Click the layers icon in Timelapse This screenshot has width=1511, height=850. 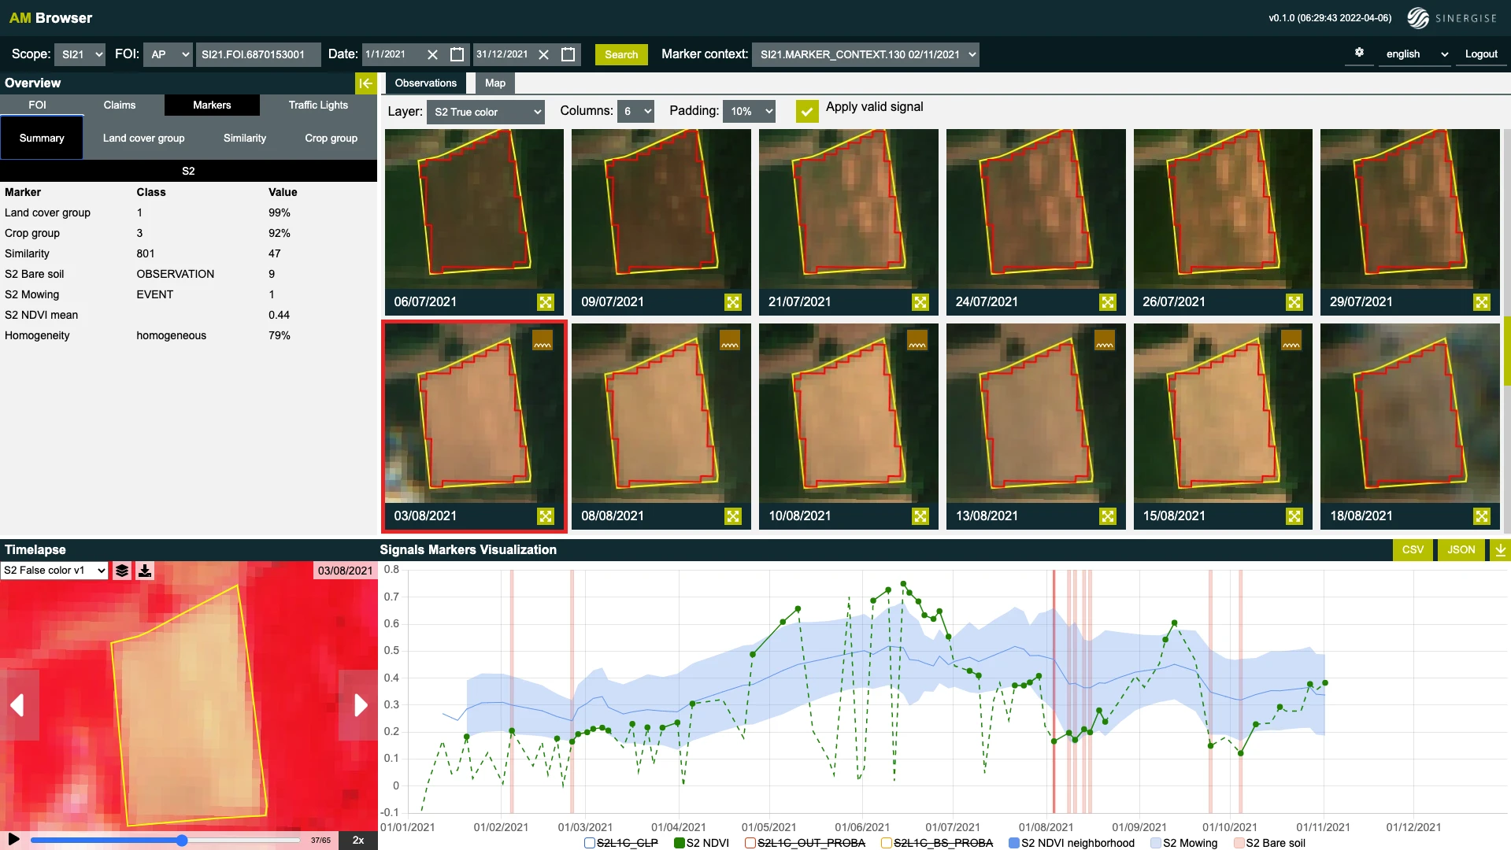point(122,571)
